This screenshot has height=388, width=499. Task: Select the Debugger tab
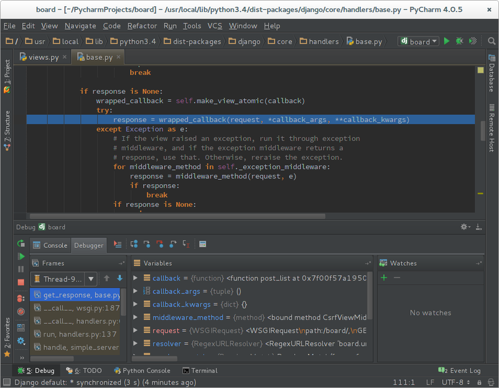point(89,245)
